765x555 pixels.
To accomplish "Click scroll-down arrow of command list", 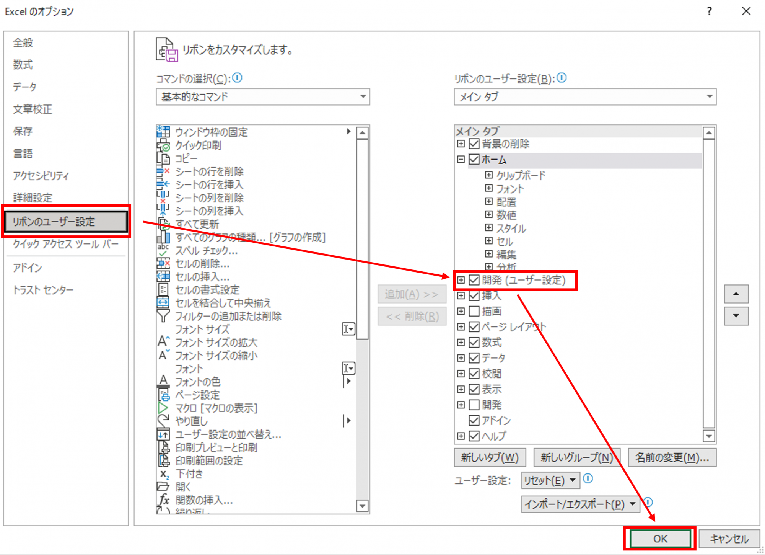I will click(x=362, y=506).
